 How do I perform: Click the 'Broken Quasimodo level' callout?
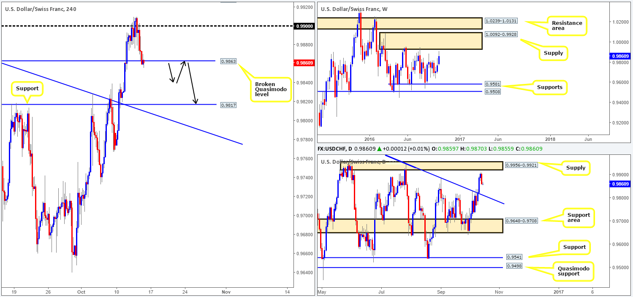tap(271, 89)
